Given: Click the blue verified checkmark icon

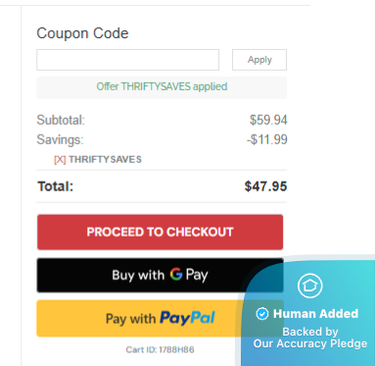Looking at the screenshot, I should coord(262,314).
